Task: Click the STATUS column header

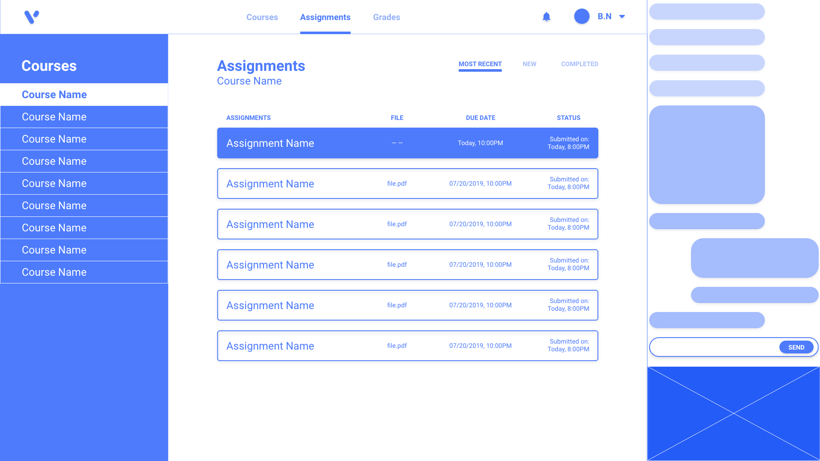Action: [568, 118]
